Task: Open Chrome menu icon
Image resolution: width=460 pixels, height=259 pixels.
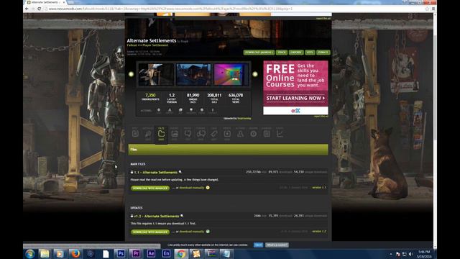Action: (x=433, y=9)
